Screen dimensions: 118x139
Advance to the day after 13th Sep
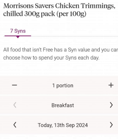pyautogui.click(x=111, y=125)
